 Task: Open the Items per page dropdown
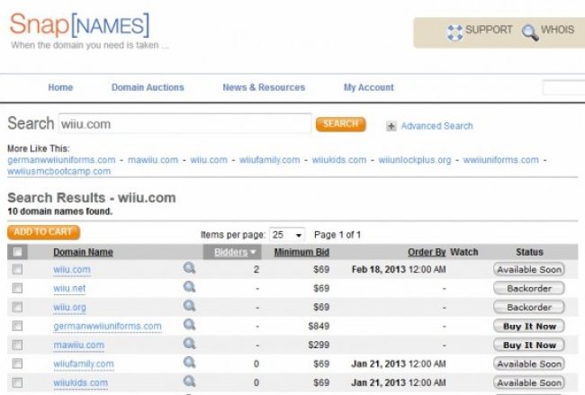click(x=287, y=235)
